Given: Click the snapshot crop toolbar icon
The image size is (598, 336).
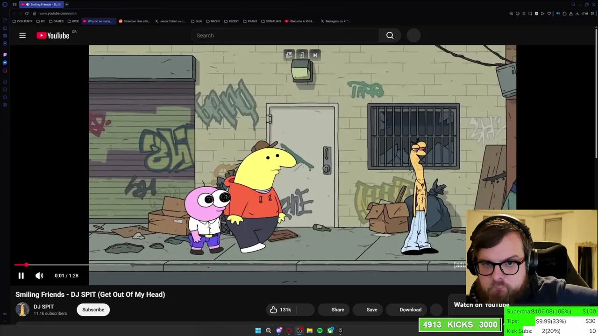Looking at the screenshot, I should click(x=530, y=14).
